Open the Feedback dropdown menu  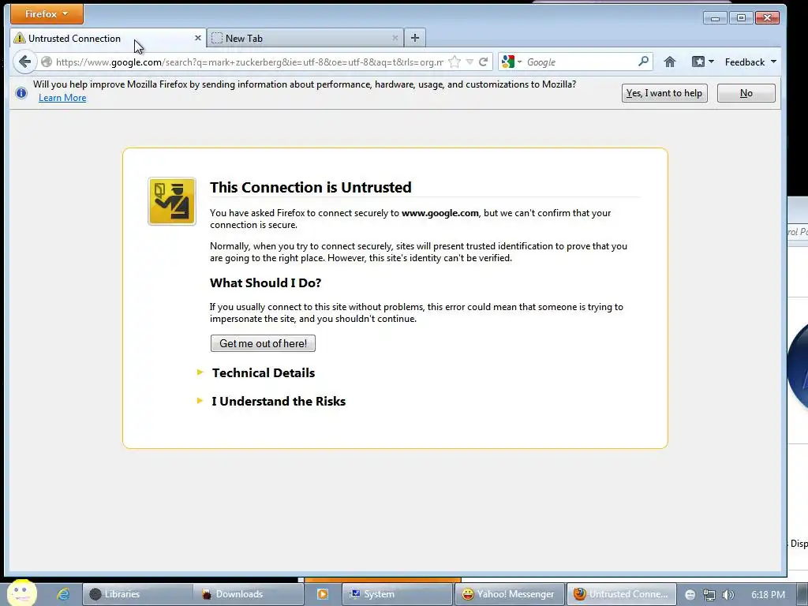click(x=750, y=62)
